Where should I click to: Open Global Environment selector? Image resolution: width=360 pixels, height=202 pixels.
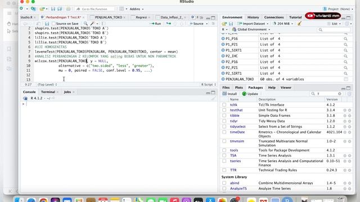pyautogui.click(x=251, y=30)
